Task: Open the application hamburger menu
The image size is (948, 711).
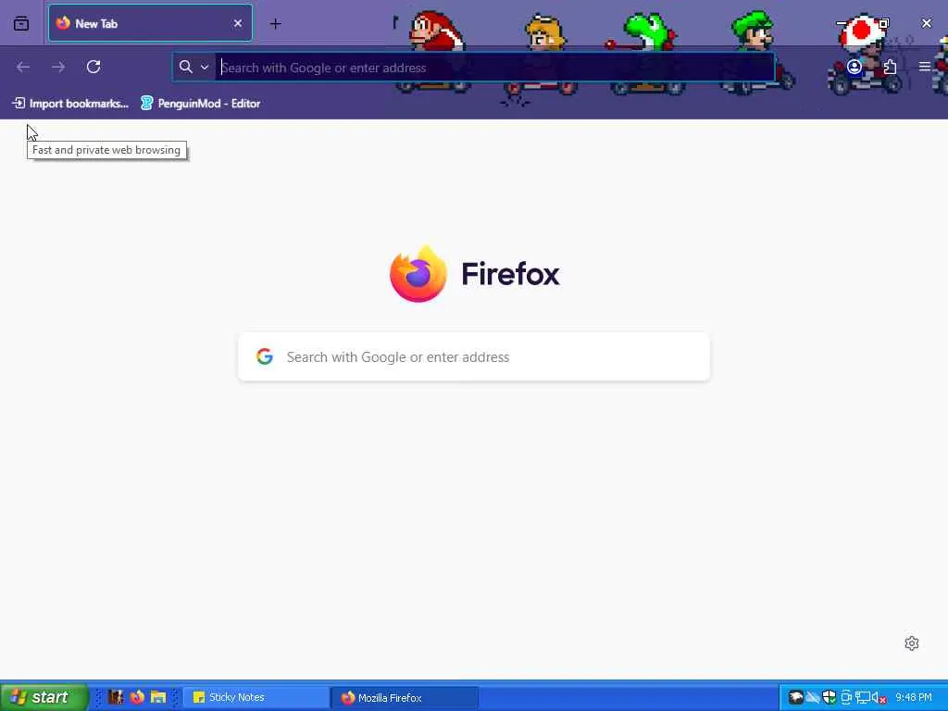Action: 925,67
